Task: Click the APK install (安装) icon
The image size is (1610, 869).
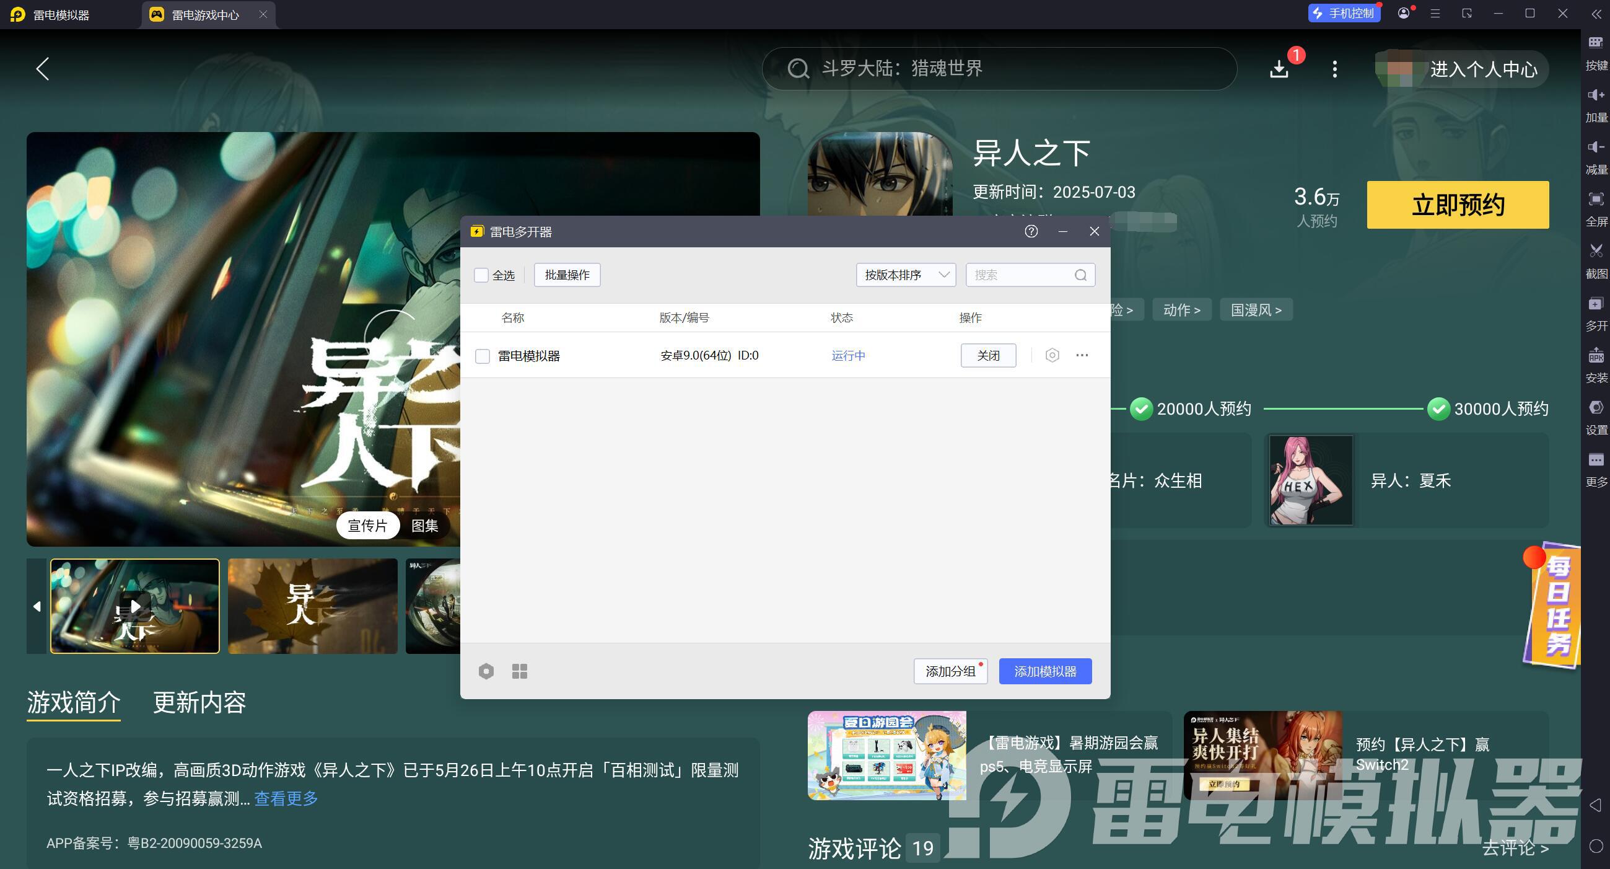Action: click(1596, 356)
